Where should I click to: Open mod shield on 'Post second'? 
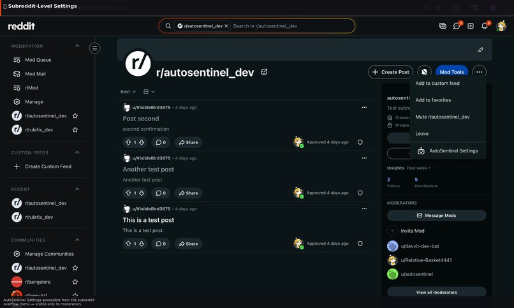[360, 142]
